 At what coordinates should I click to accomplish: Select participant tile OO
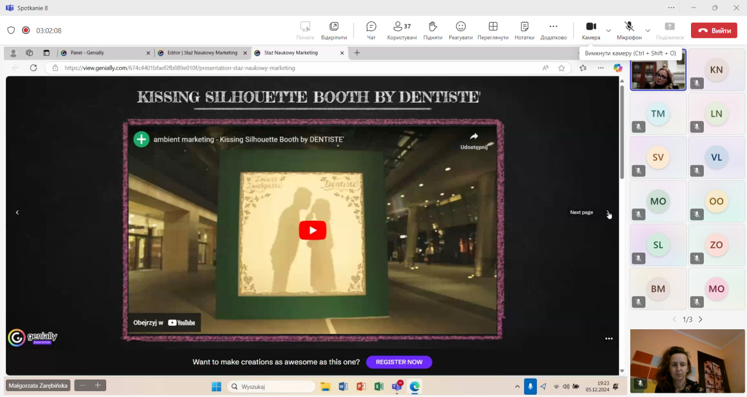click(x=717, y=201)
